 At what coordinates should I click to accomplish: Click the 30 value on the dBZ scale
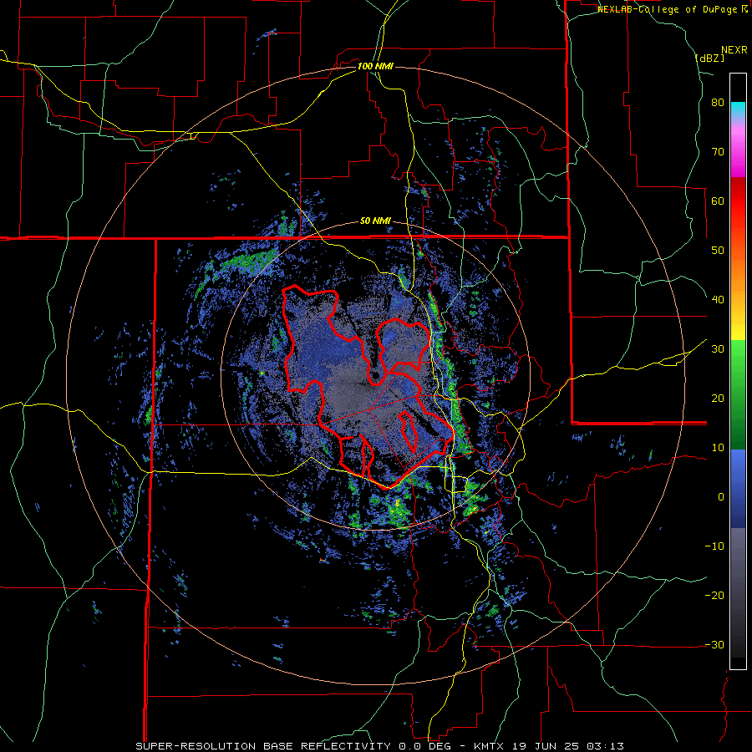pos(718,349)
